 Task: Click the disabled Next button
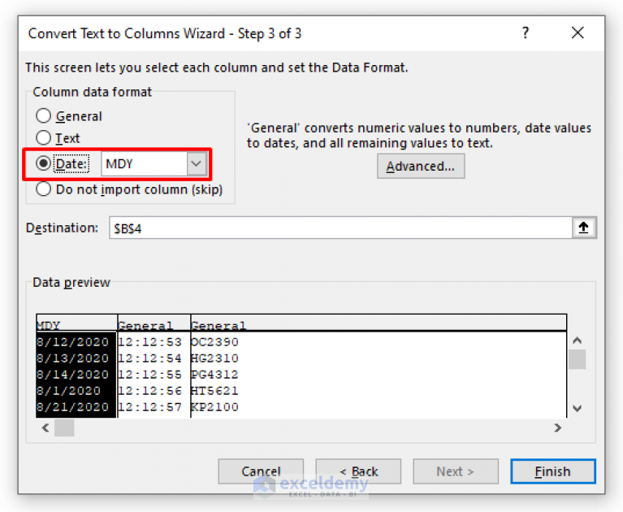coord(456,471)
